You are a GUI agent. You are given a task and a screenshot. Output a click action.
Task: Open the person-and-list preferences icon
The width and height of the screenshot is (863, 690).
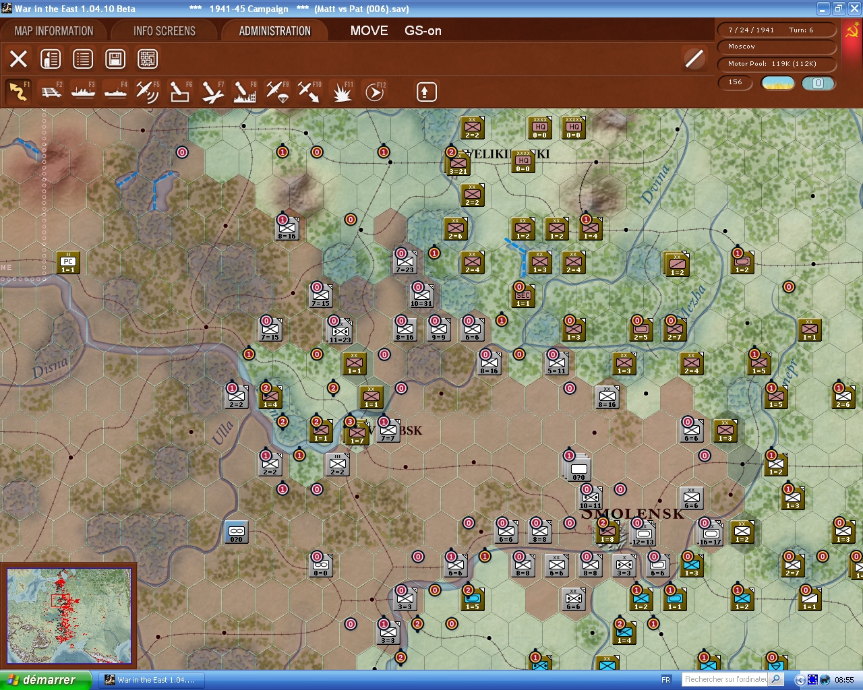(x=51, y=59)
